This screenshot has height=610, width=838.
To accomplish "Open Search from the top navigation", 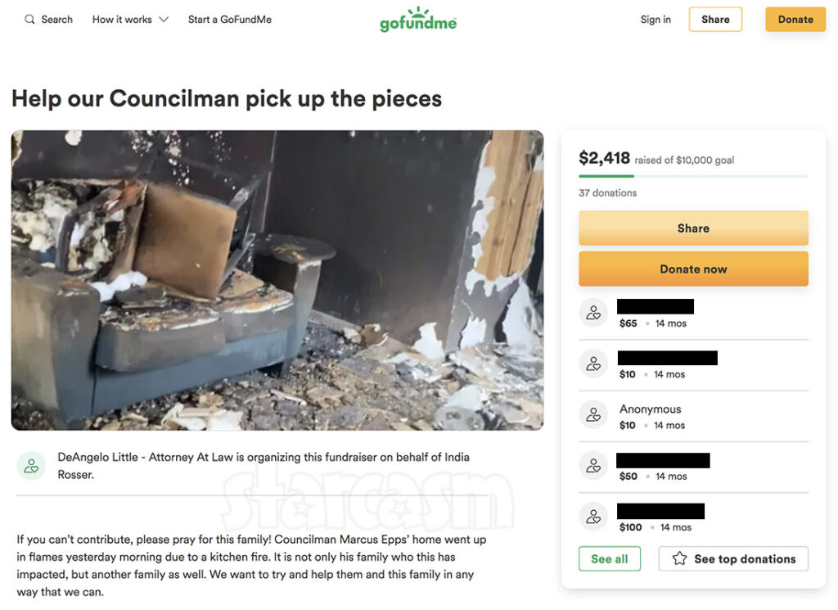I will tap(47, 19).
